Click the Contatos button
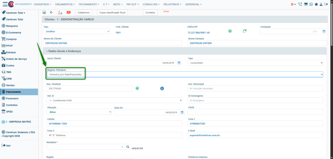The height and width of the screenshot is (159, 333). point(150,12)
